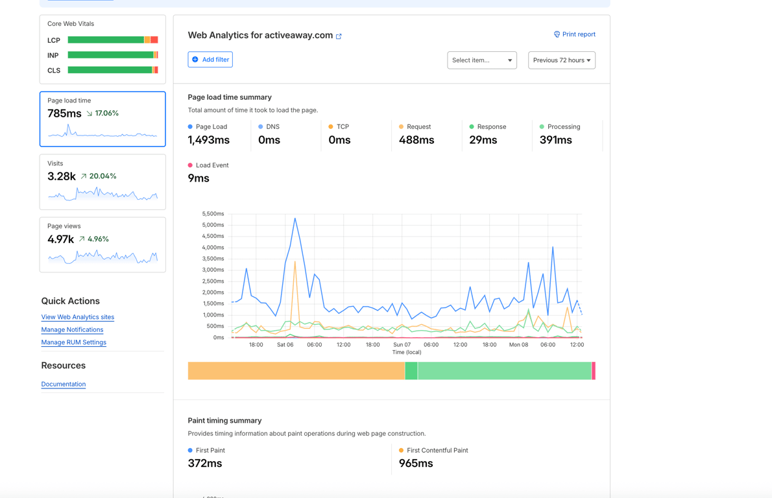Open the Core Web Vitals card

coord(103,49)
